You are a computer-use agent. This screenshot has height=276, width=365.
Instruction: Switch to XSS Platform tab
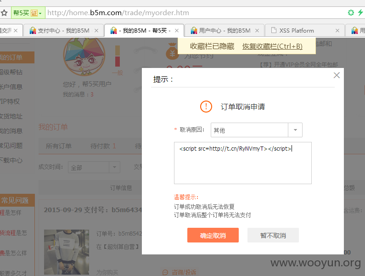pyautogui.click(x=304, y=30)
